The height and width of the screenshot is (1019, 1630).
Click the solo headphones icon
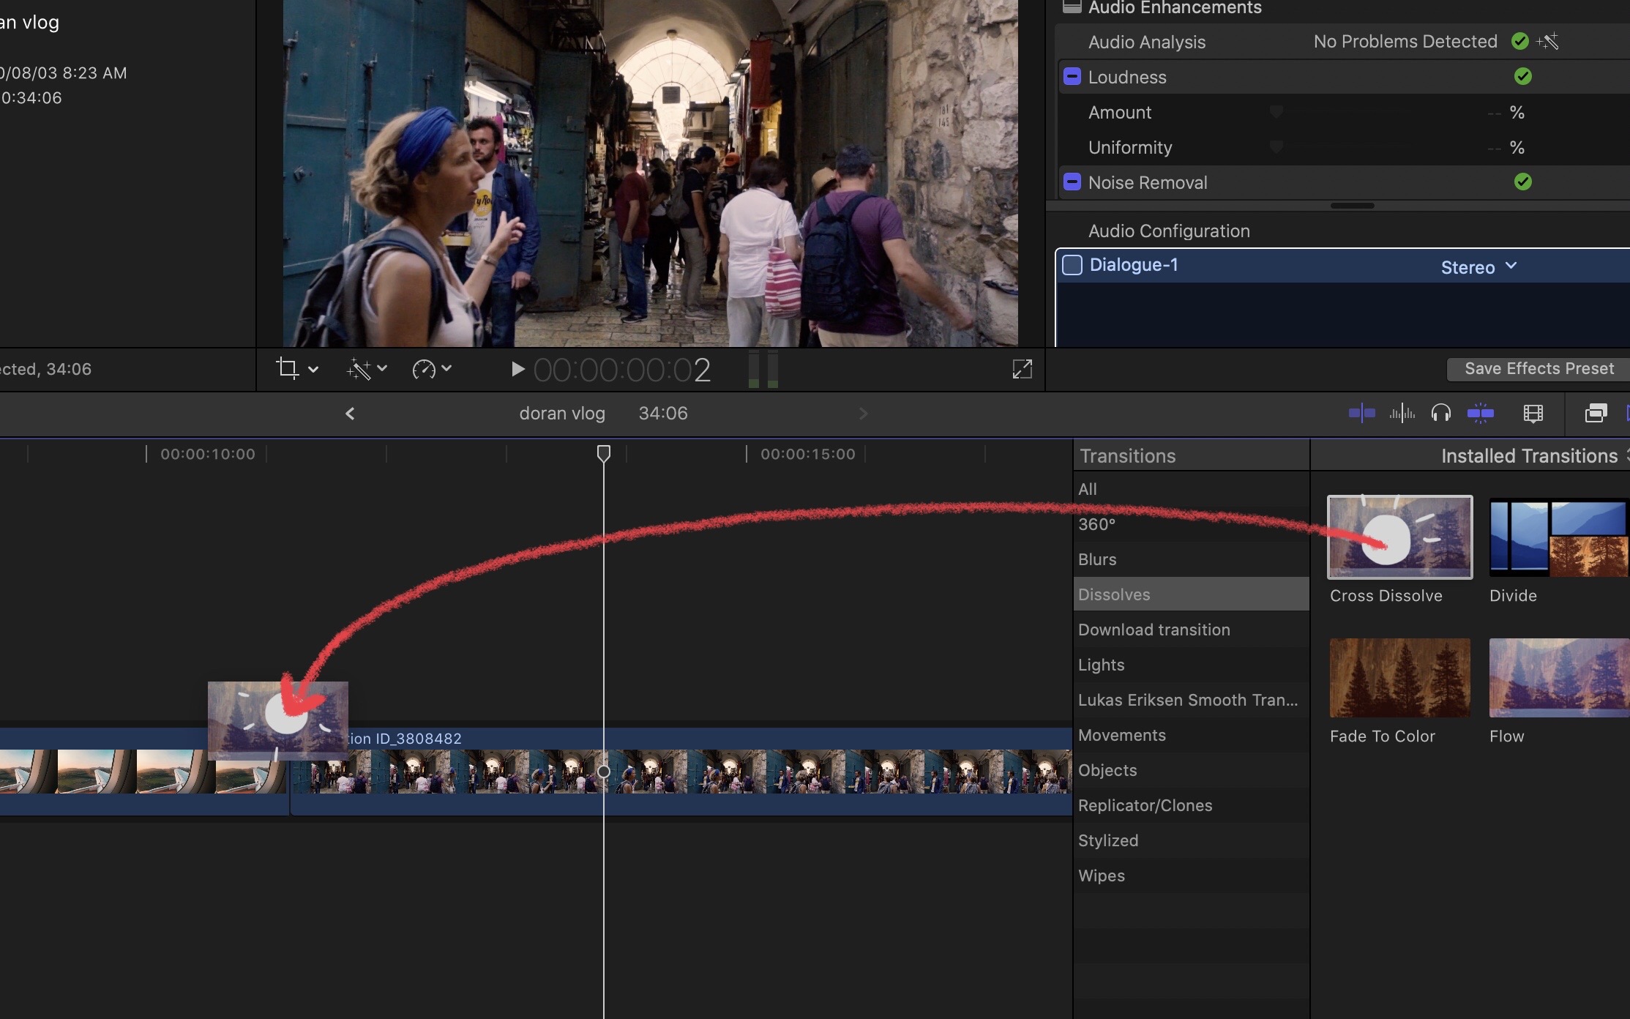pos(1440,414)
